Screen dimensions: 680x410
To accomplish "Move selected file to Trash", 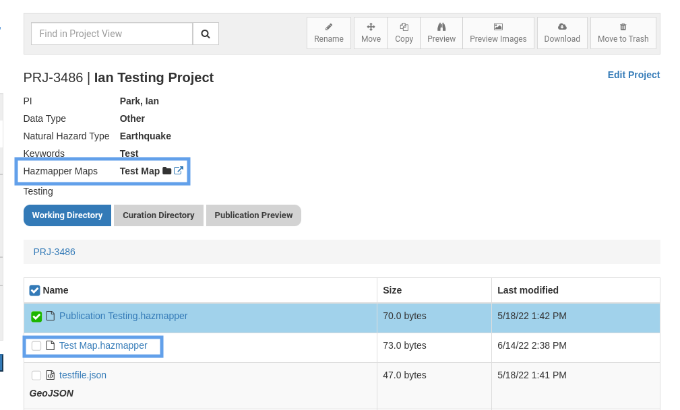I will (x=623, y=33).
